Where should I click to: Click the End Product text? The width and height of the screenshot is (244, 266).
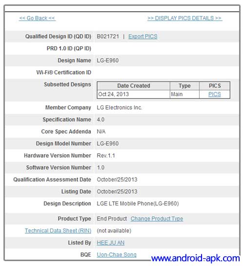112,219
